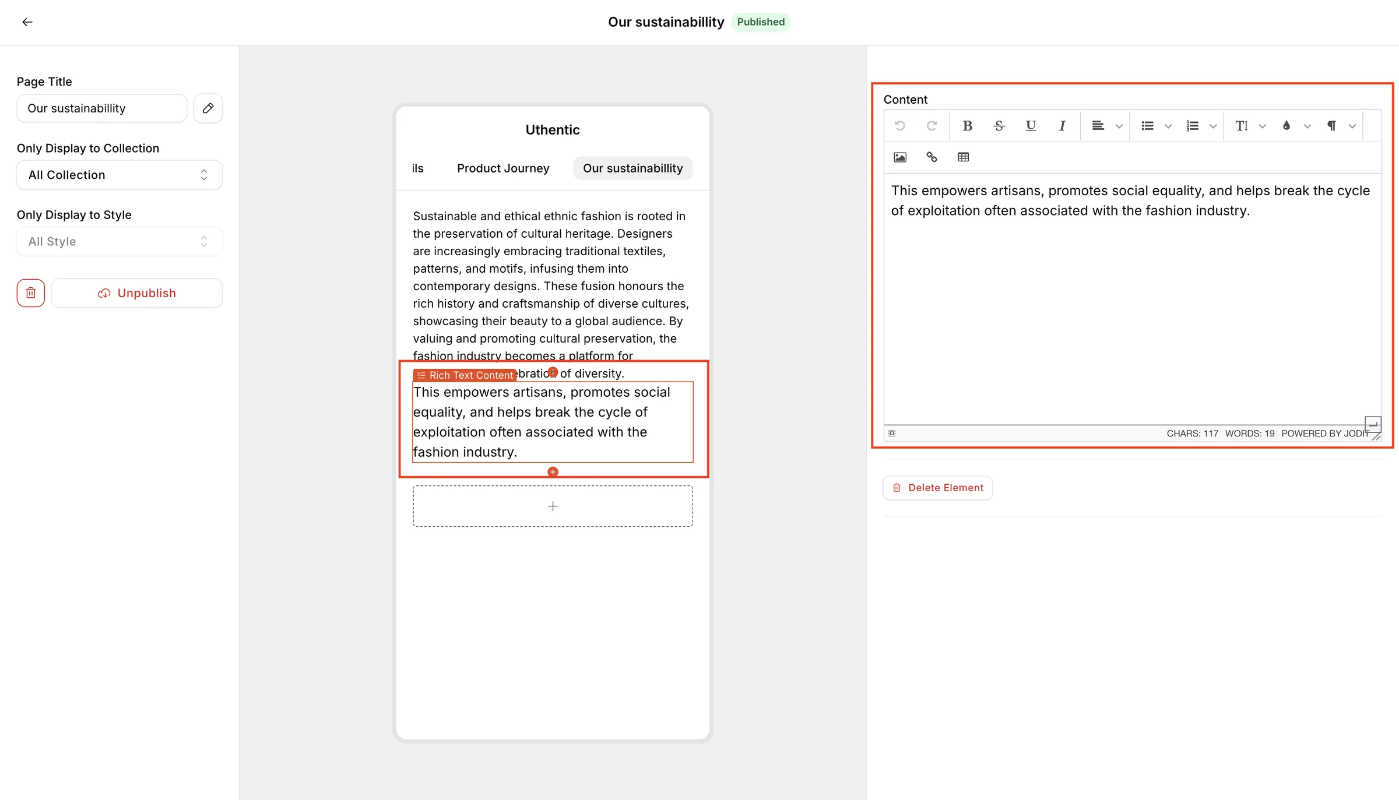Click the text align icon
1399x800 pixels.
[x=1098, y=126]
